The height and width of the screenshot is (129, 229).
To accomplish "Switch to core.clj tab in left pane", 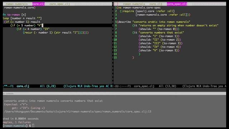I will click(x=38, y=4).
